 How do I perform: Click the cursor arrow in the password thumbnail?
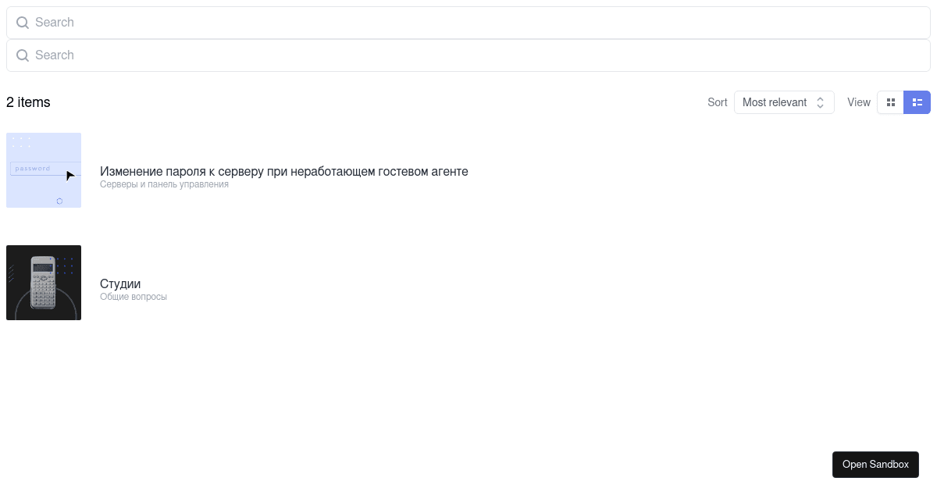click(69, 176)
